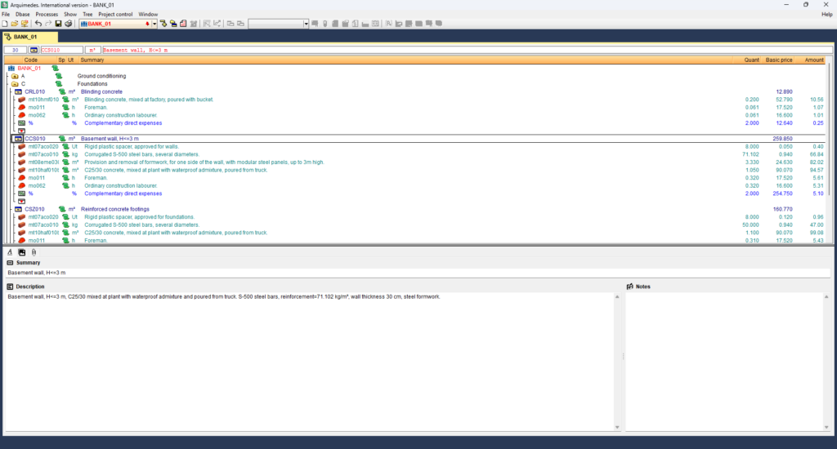Click the Quant column header

pyautogui.click(x=752, y=60)
